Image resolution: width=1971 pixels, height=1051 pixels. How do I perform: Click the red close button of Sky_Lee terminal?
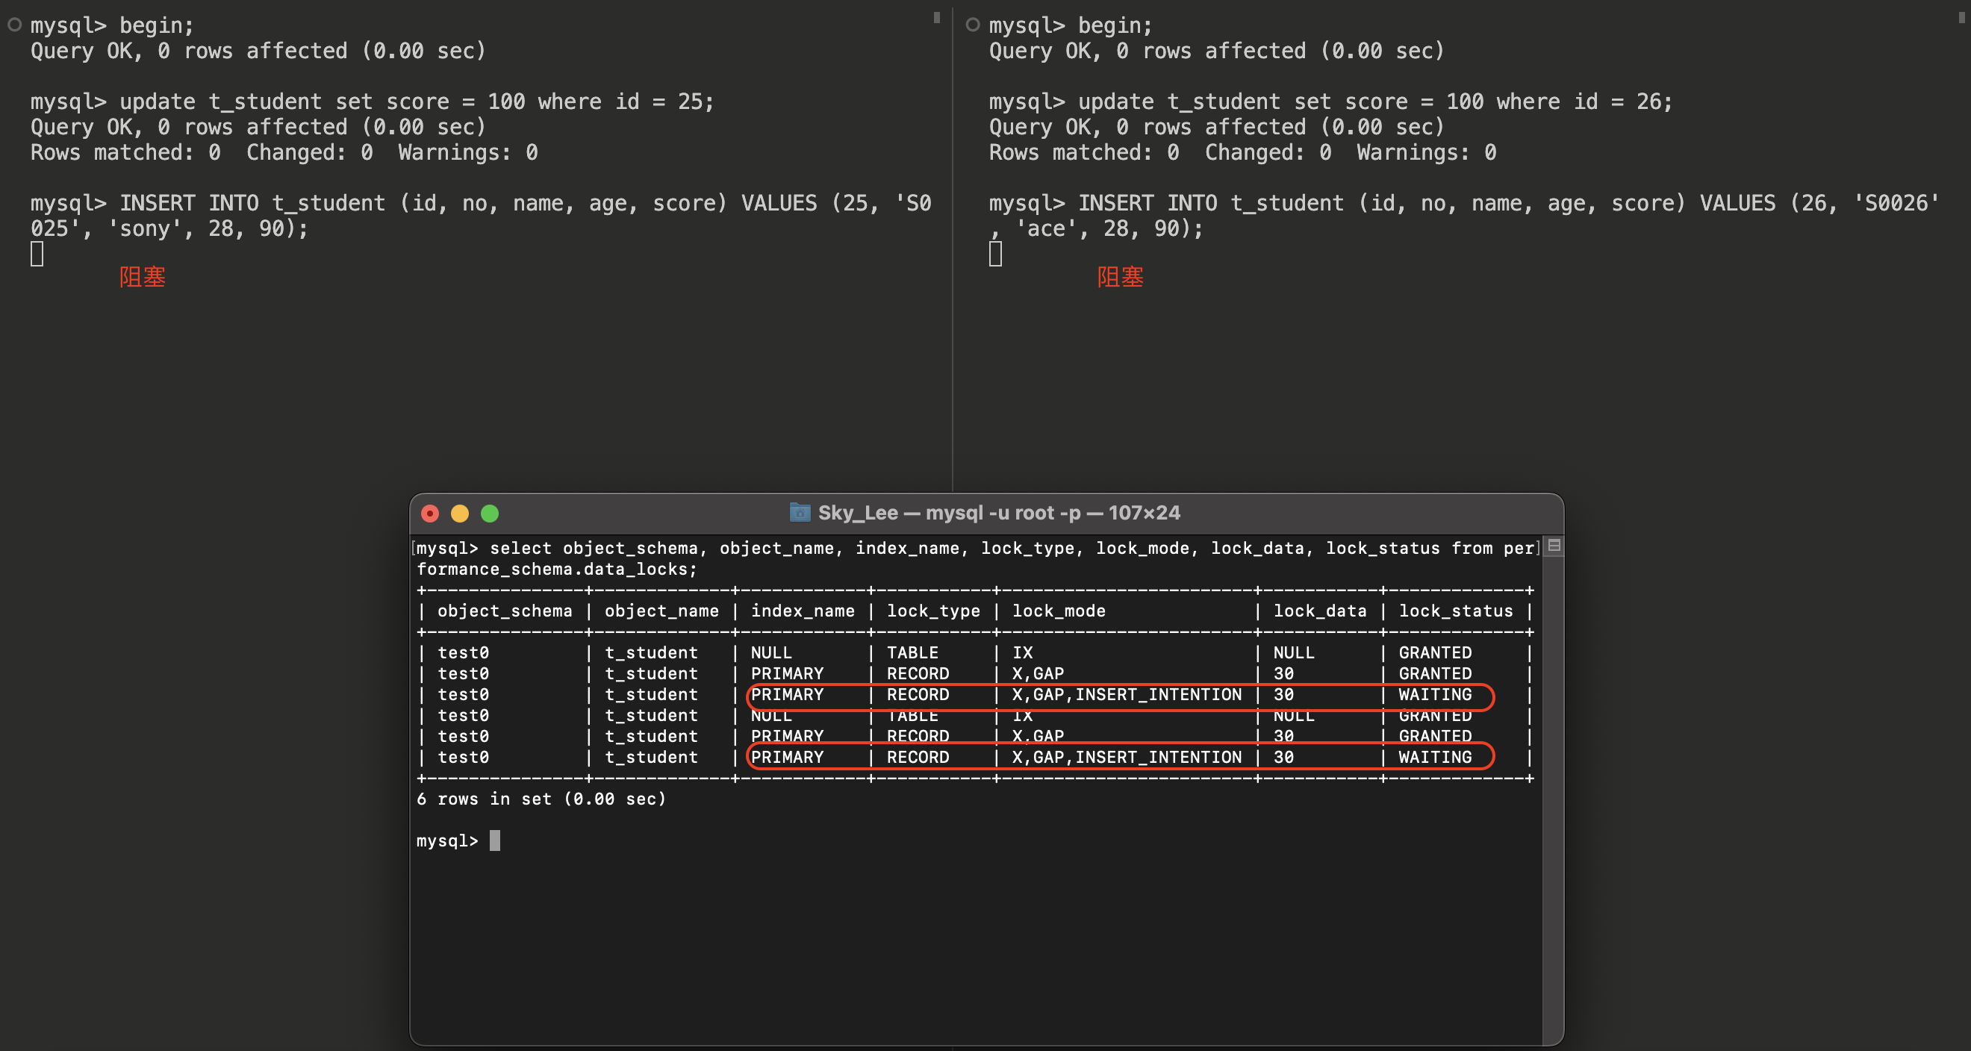click(430, 514)
